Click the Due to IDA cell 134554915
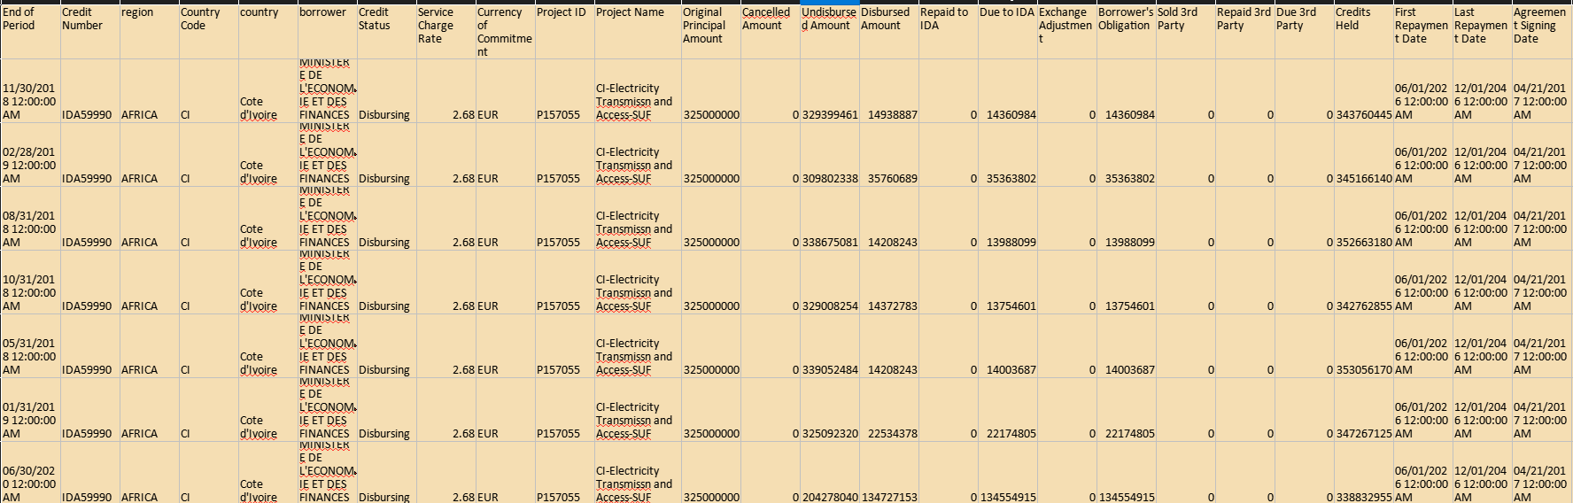 click(1007, 473)
